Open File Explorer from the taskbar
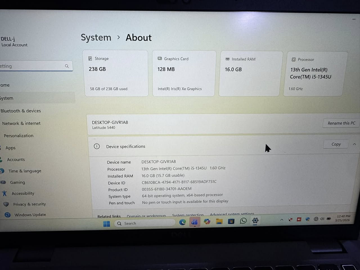 [x=219, y=222]
